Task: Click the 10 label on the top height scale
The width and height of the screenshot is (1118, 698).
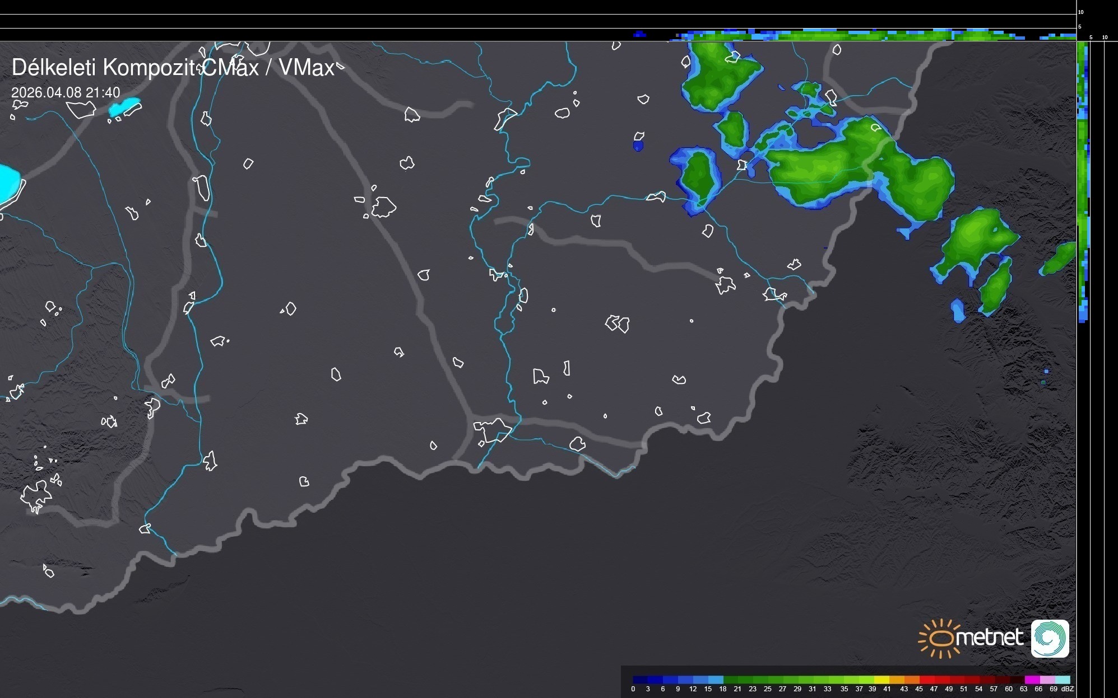Action: coord(1081,12)
